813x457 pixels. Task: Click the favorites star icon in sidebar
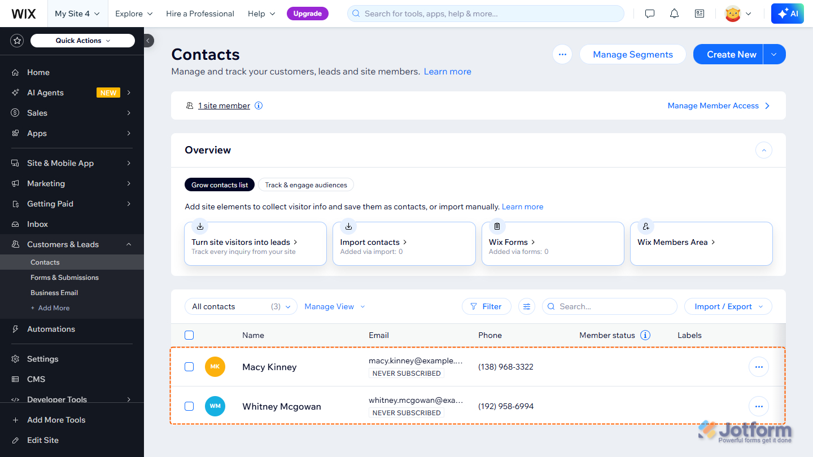click(18, 41)
